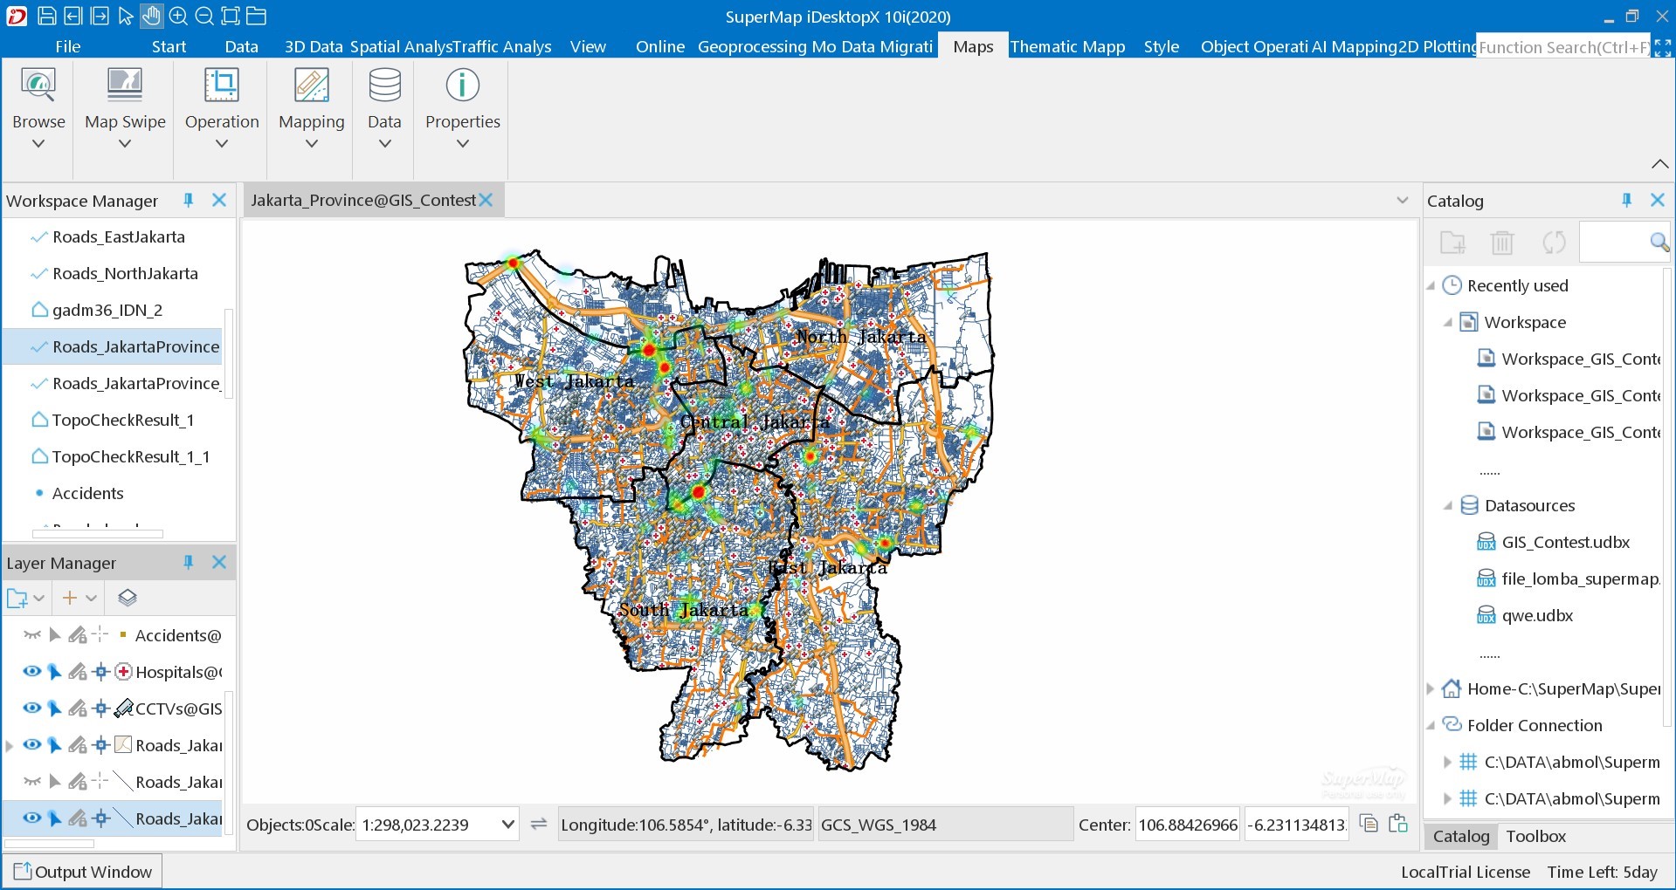
Task: Expand the Home-C:\SuperMap node
Action: 1431,689
